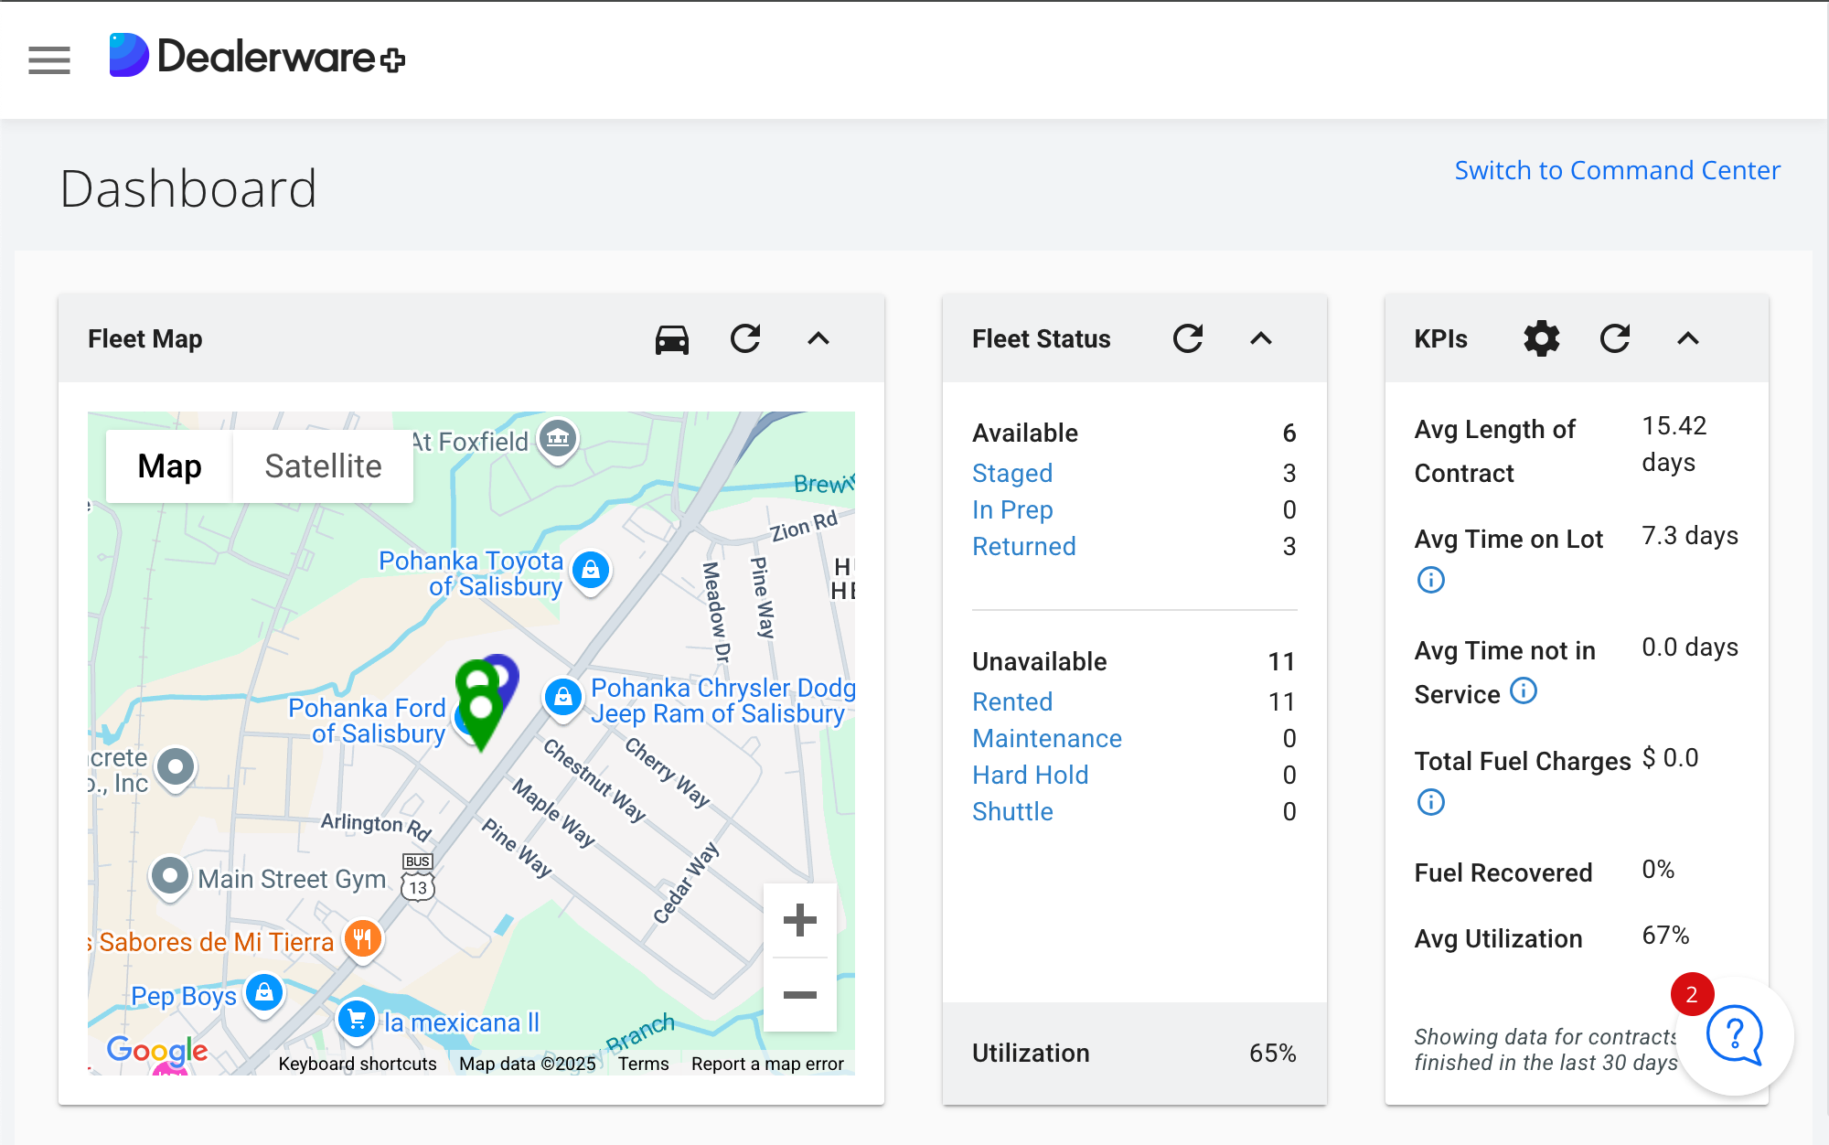Refresh the KPIs panel
Viewport: 1829px width, 1145px height.
point(1615,338)
